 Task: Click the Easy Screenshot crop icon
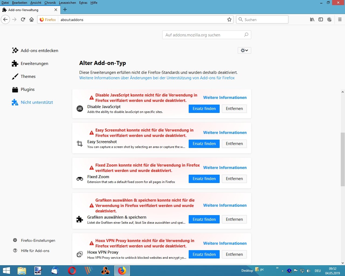pyautogui.click(x=80, y=144)
